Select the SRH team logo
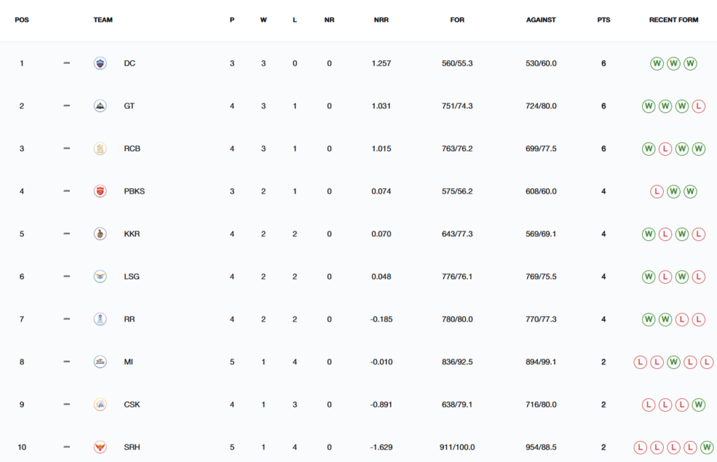This screenshot has height=462, width=717. pyautogui.click(x=100, y=447)
